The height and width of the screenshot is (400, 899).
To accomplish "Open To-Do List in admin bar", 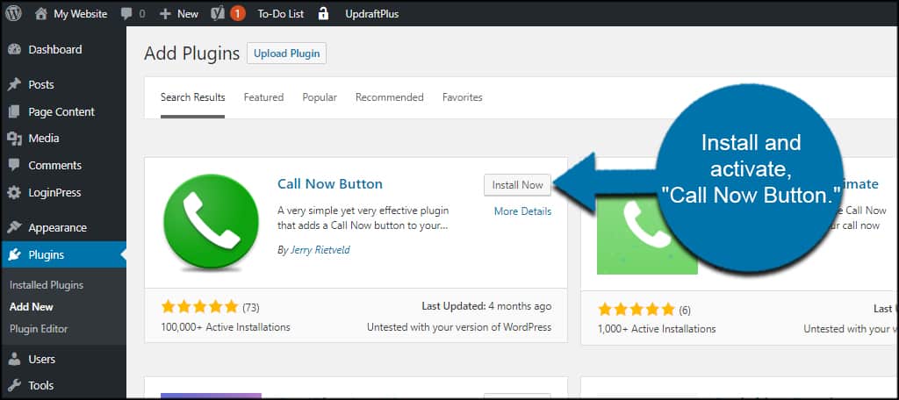I will 280,14.
